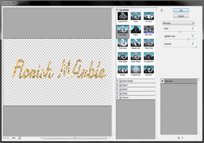Click the 100% zoom level field

tap(14, 138)
